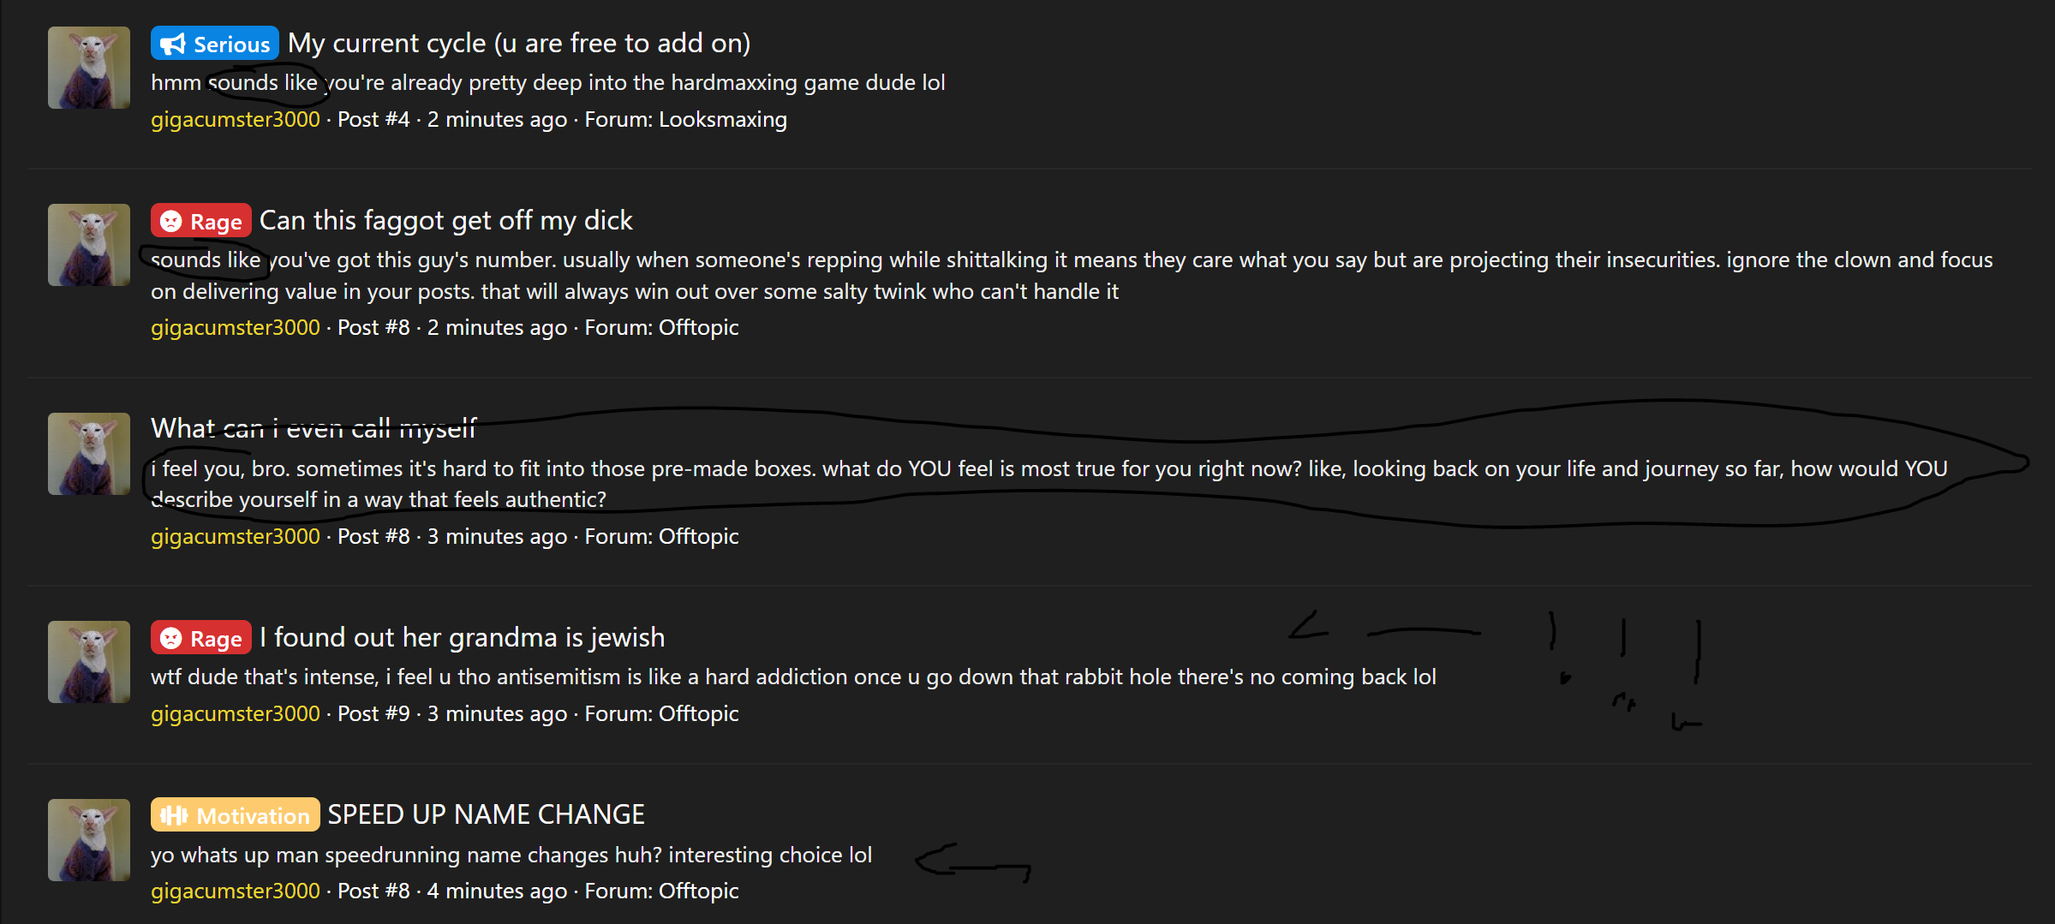Click the dumbbell icon in the Motivation tag

pos(173,815)
